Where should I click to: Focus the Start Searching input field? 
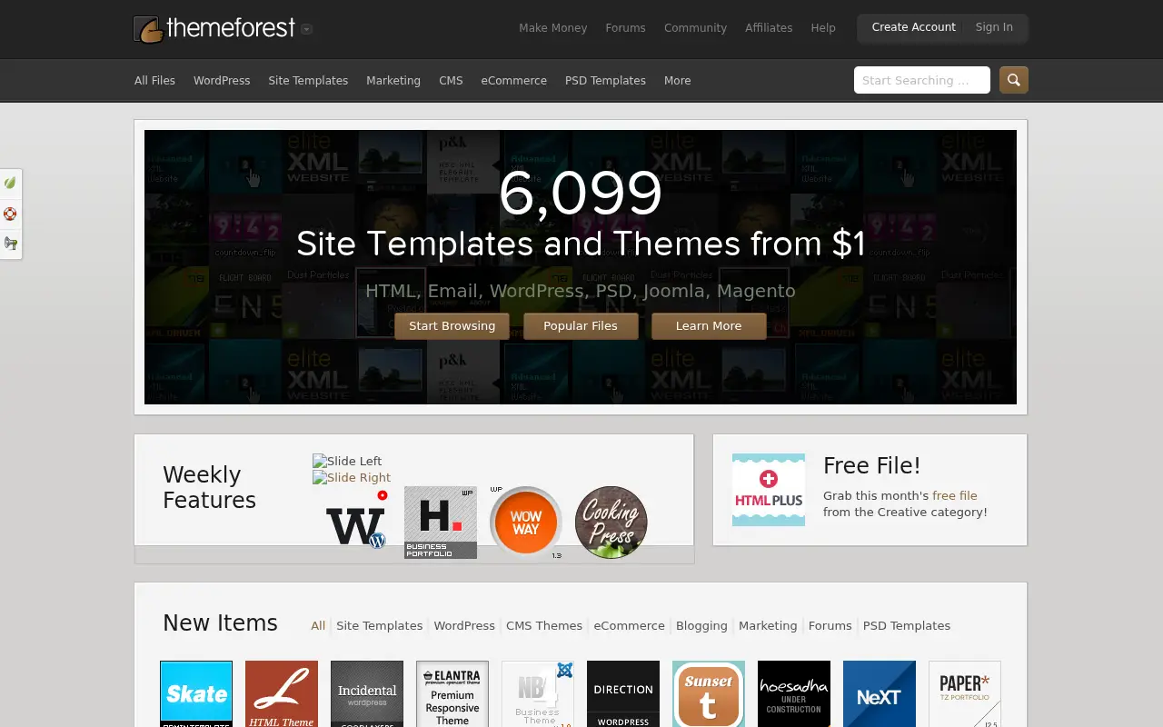point(922,80)
